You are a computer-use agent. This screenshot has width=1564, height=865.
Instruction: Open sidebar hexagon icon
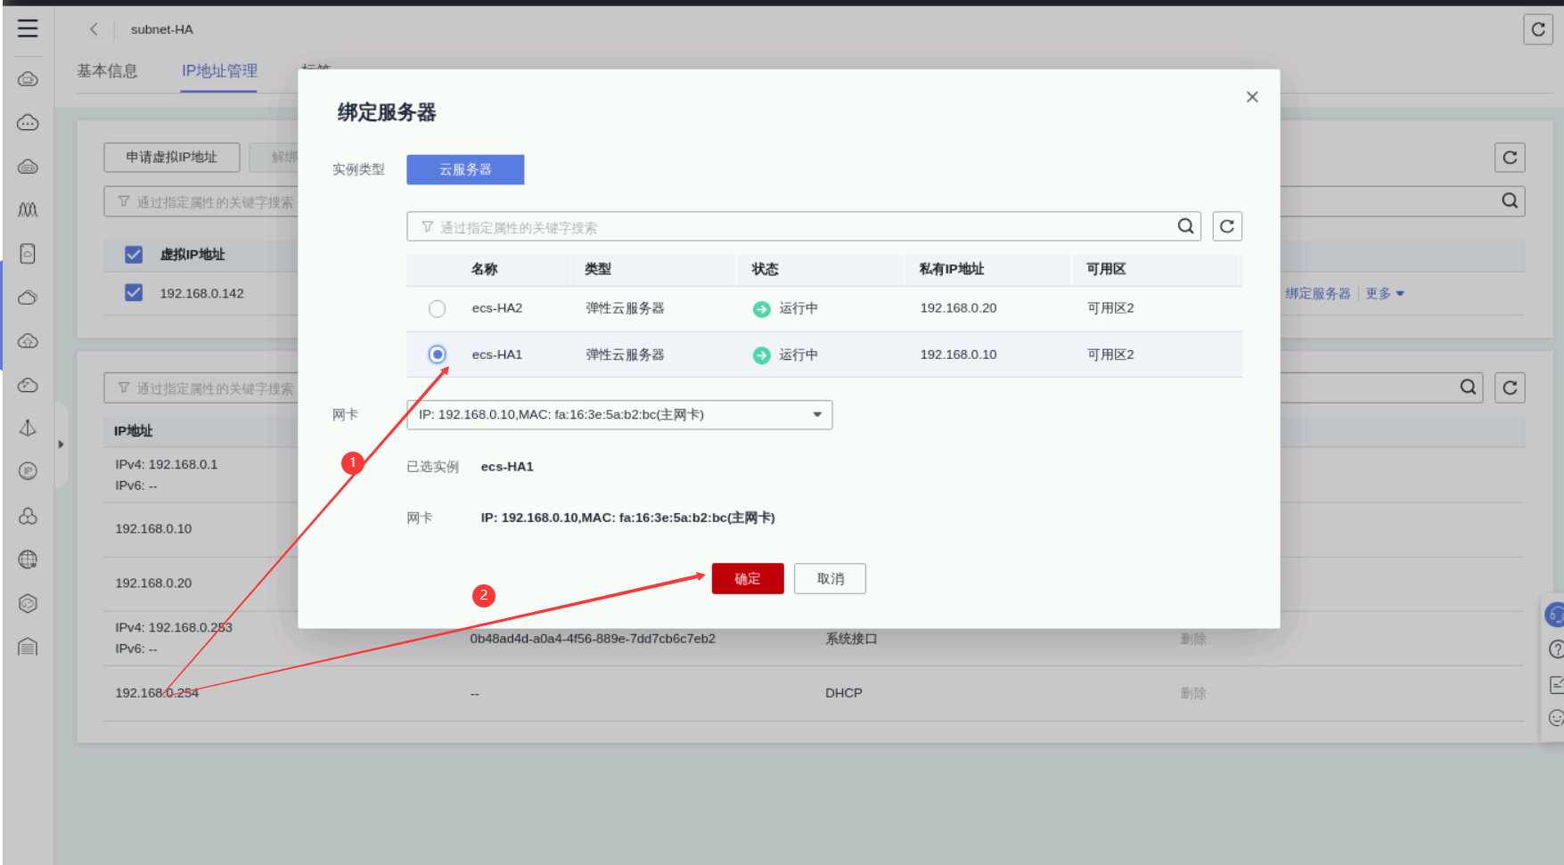[x=28, y=603]
